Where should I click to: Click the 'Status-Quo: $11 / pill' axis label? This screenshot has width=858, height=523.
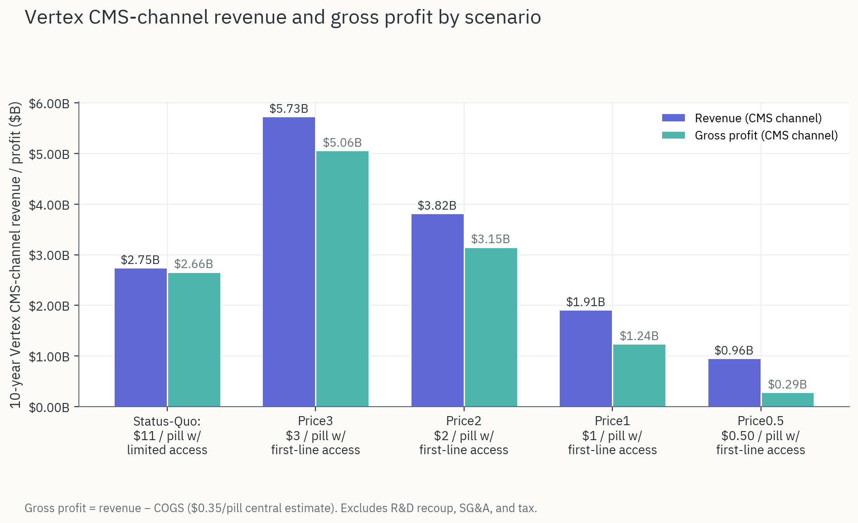167,436
